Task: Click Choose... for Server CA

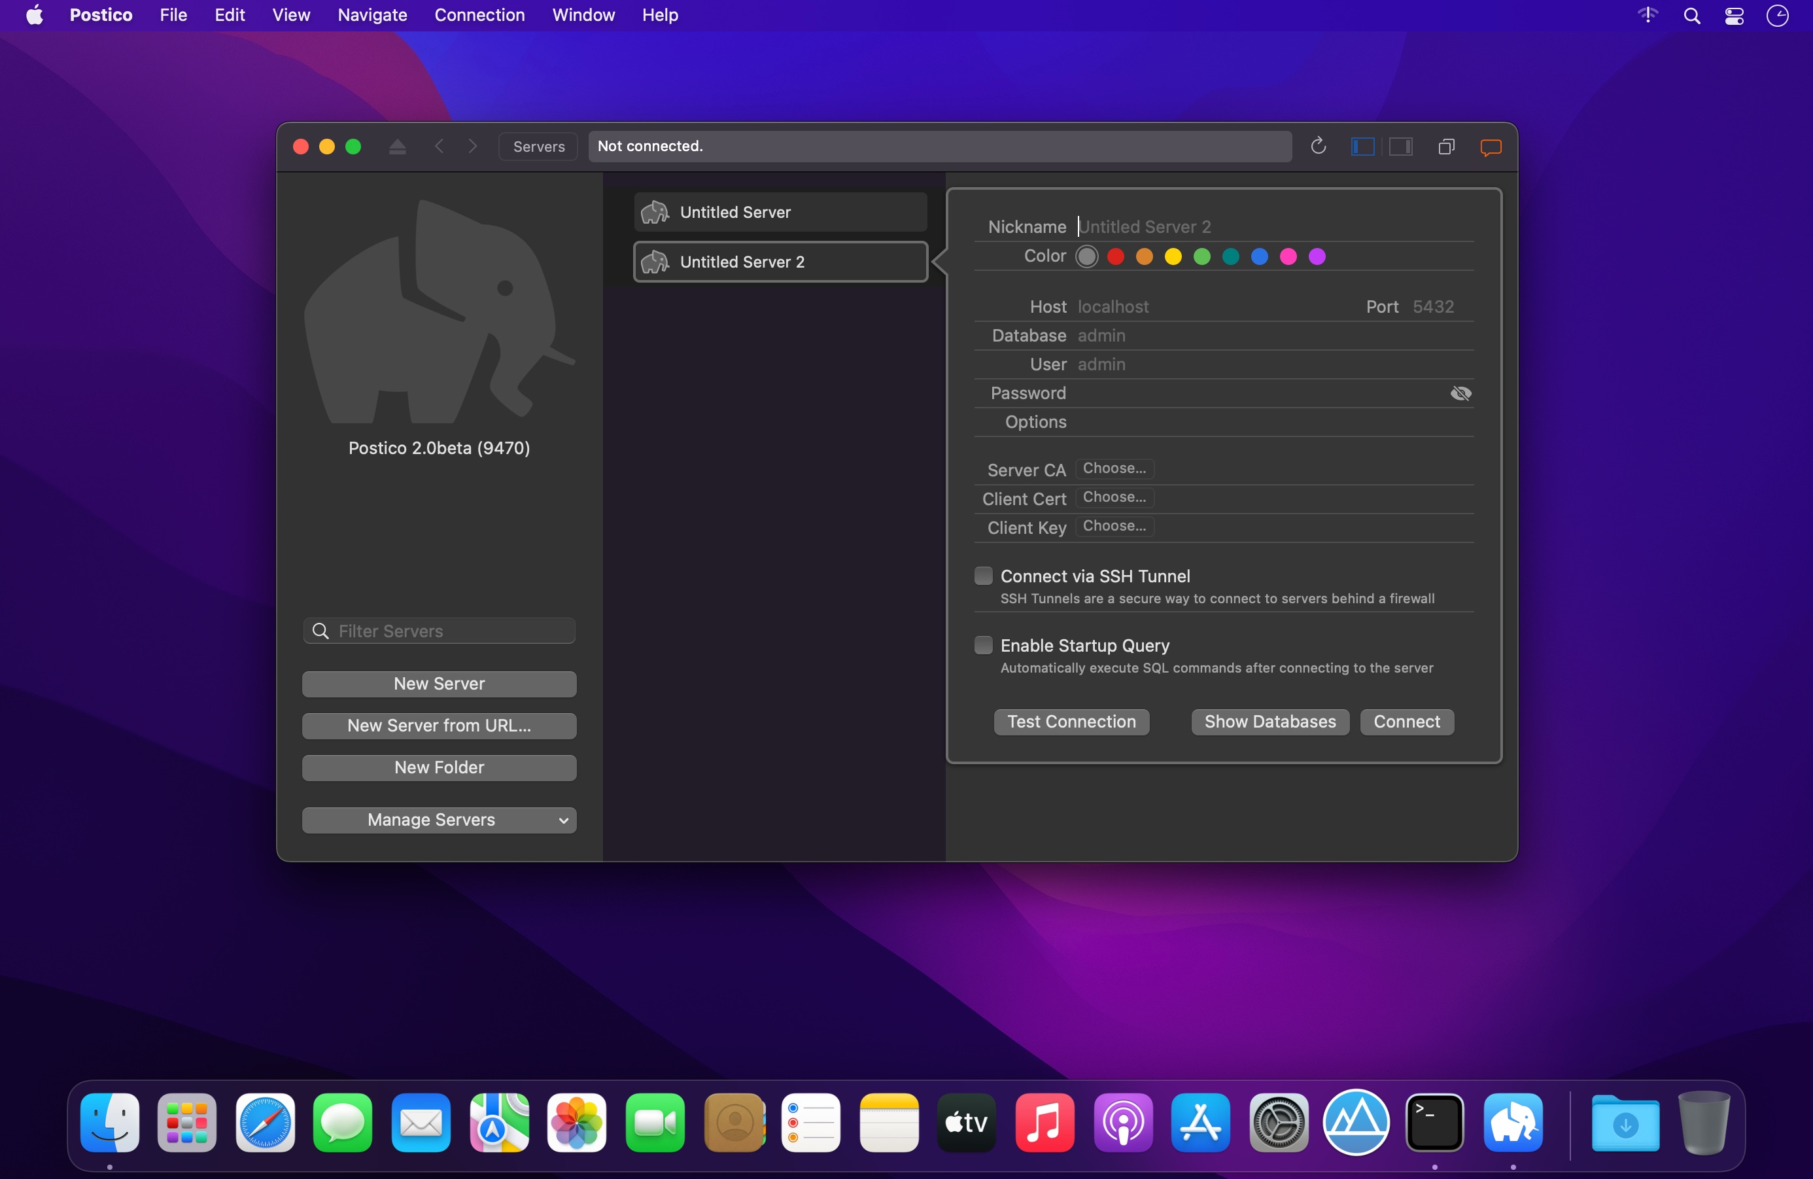Action: tap(1114, 468)
